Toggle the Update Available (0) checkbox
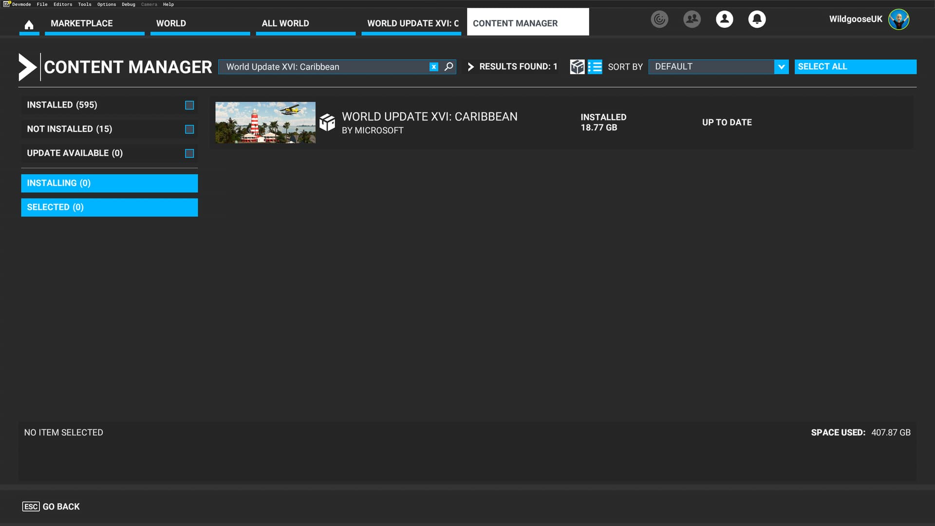Image resolution: width=935 pixels, height=526 pixels. click(189, 153)
